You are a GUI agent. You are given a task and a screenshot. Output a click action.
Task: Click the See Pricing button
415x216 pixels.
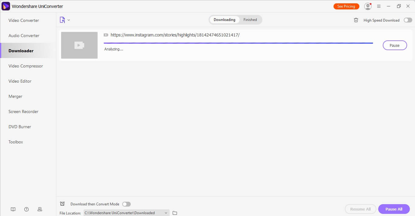point(346,6)
